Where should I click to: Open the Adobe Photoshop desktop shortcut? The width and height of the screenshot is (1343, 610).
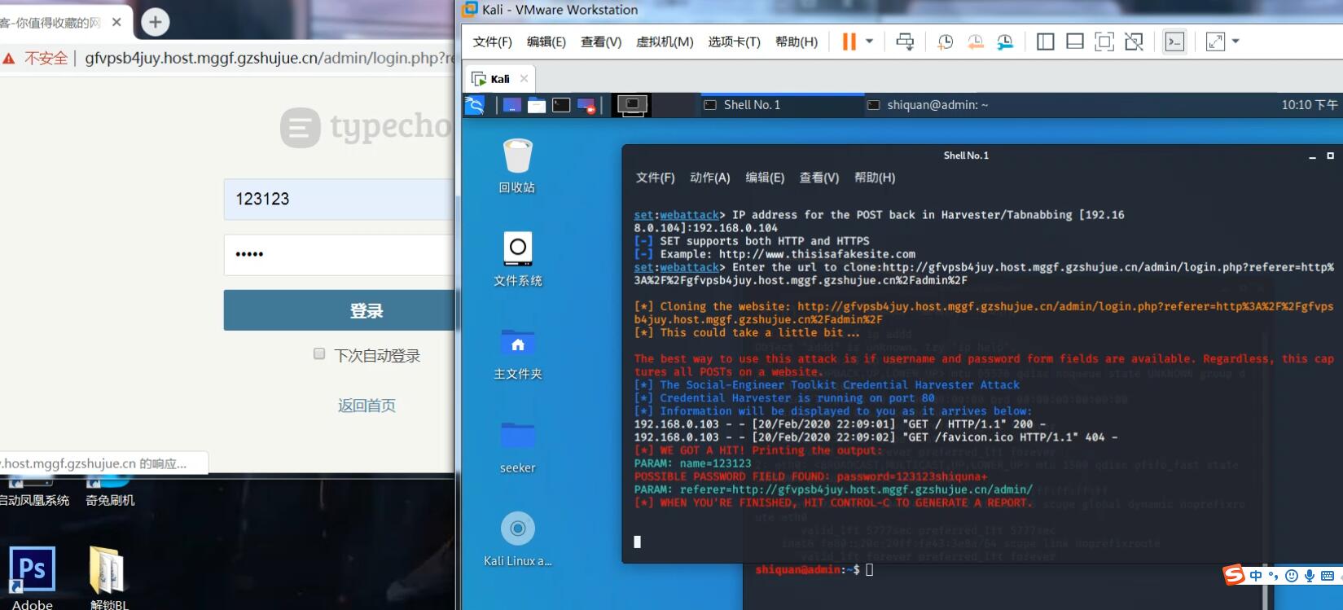pyautogui.click(x=33, y=577)
